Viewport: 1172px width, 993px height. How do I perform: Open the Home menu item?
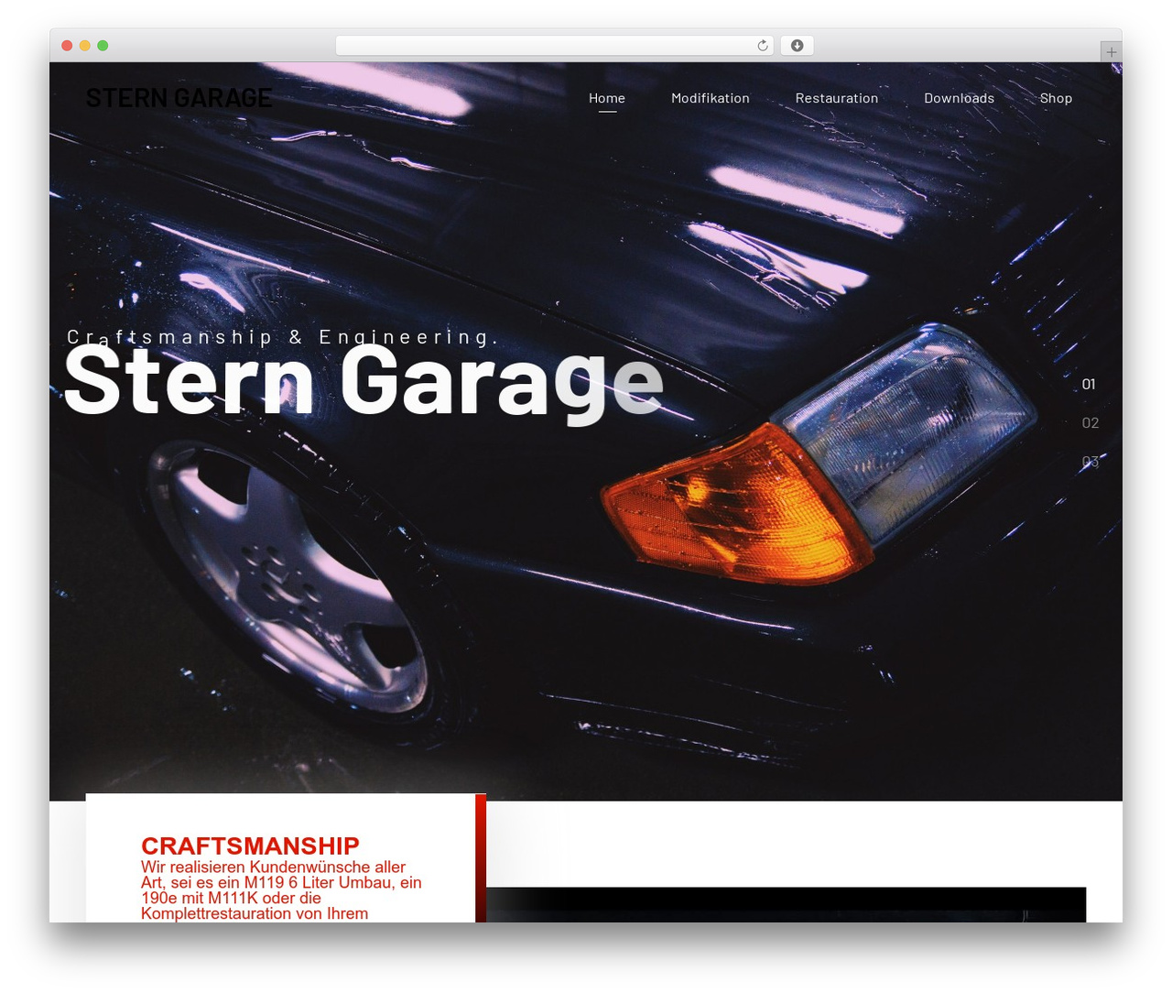coord(607,98)
